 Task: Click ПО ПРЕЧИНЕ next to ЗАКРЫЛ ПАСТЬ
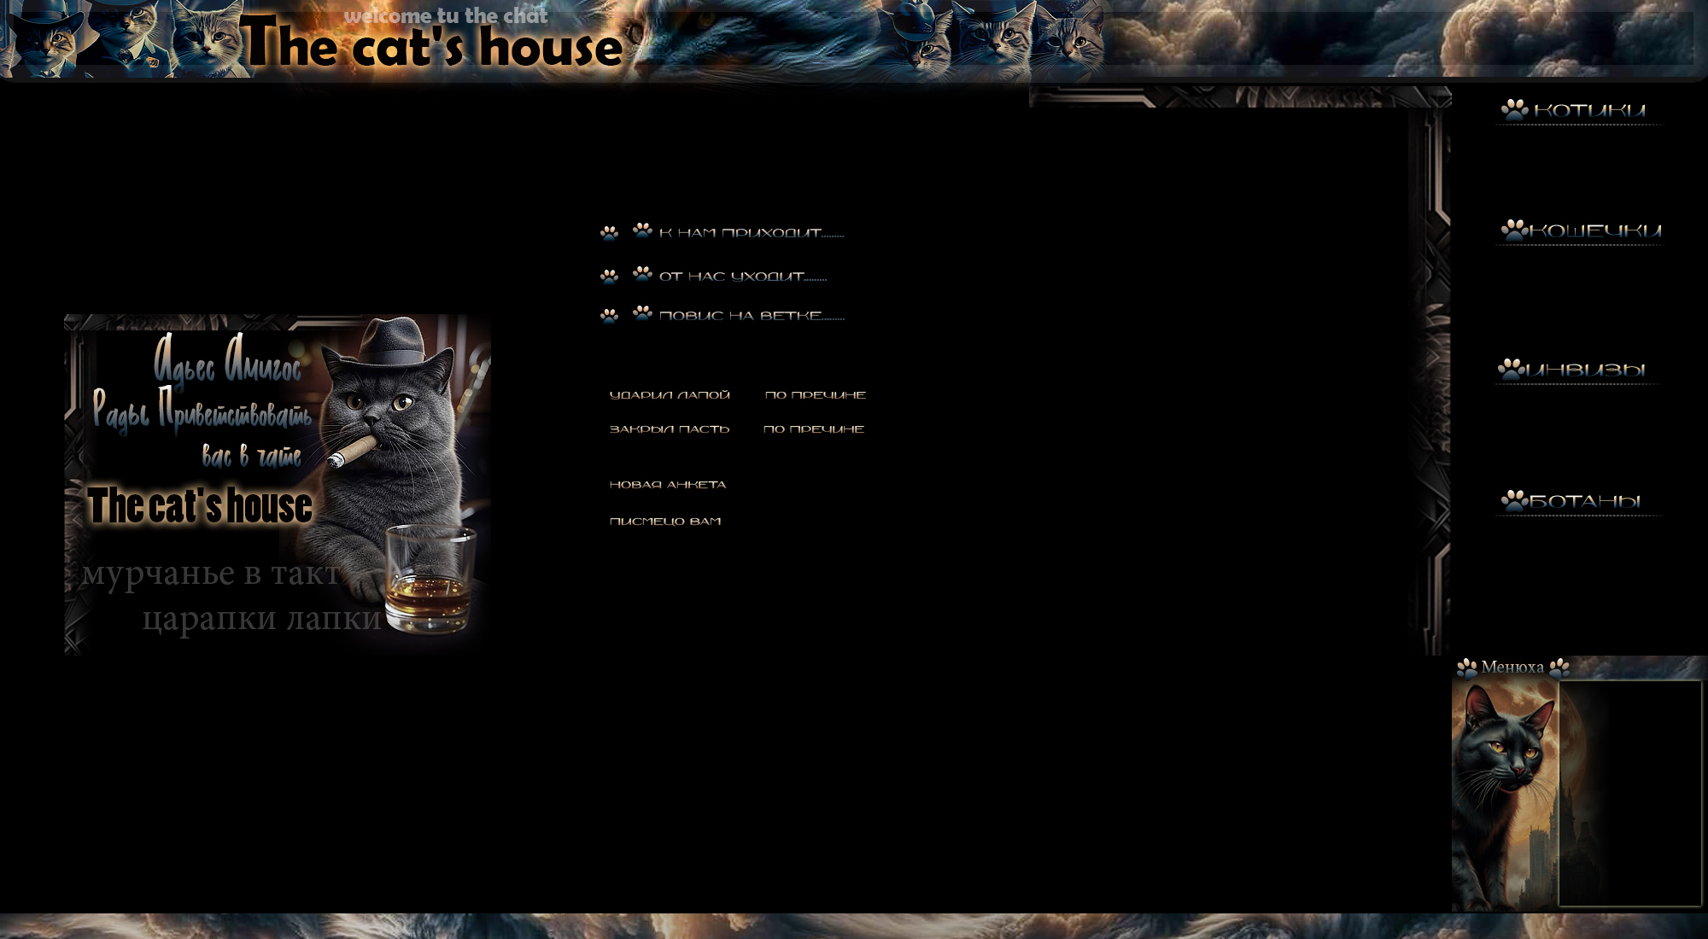pos(814,429)
